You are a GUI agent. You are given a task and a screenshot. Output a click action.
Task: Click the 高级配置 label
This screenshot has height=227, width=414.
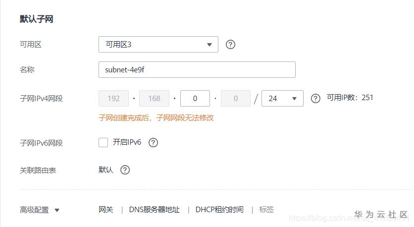(34, 210)
